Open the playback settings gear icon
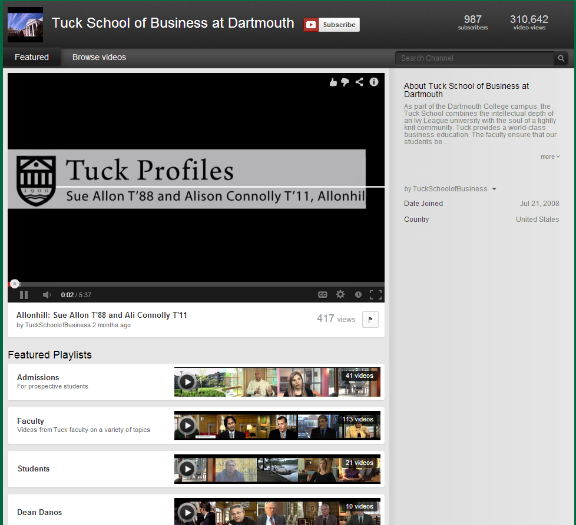This screenshot has height=525, width=576. click(340, 294)
